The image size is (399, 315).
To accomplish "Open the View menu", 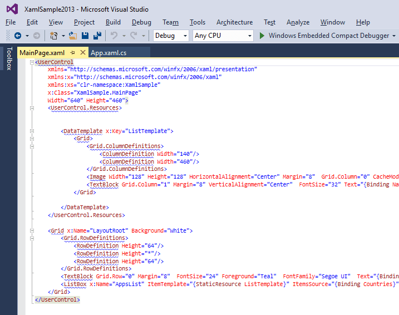I will (x=56, y=22).
